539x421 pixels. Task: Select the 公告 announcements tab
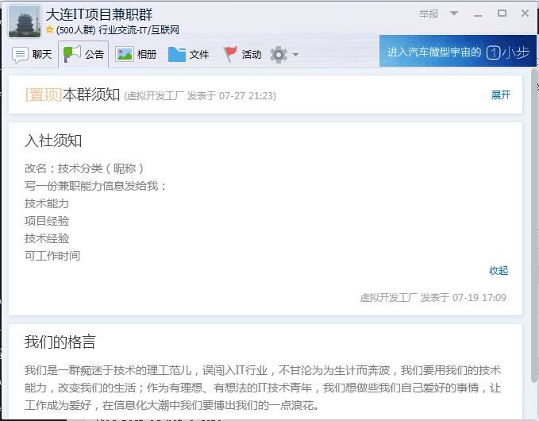click(x=83, y=54)
